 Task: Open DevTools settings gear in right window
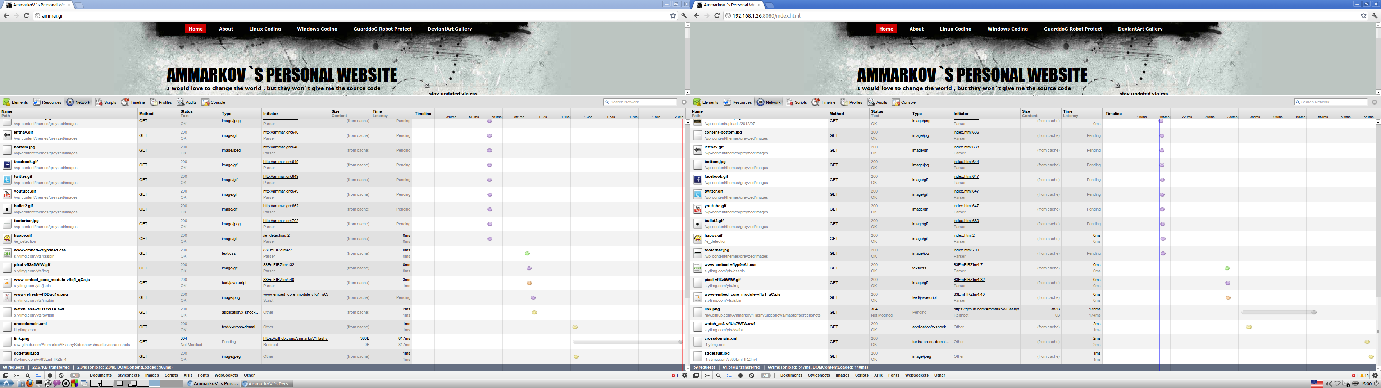pos(1375,375)
